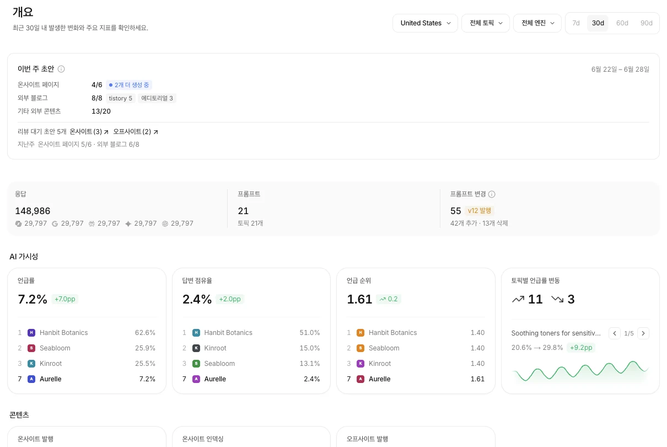This screenshot has height=447, width=667.
Task: Click Aurelle badge in 언급 순위 card
Action: tap(361, 379)
